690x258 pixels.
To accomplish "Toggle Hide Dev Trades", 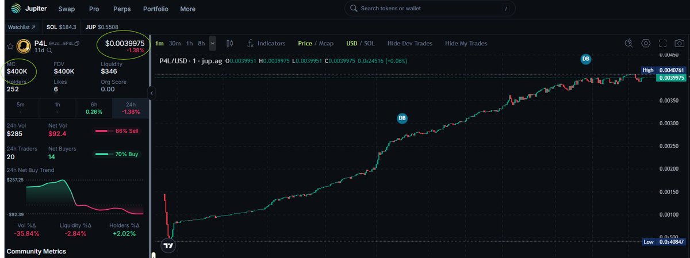I will pos(409,43).
